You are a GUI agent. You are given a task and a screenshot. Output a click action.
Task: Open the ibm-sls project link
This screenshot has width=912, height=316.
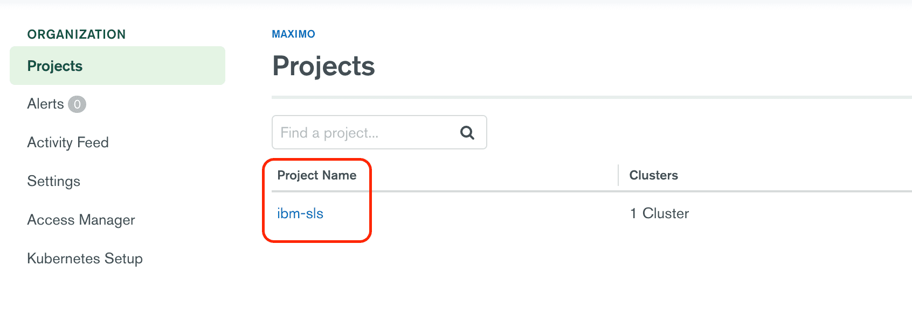point(300,213)
